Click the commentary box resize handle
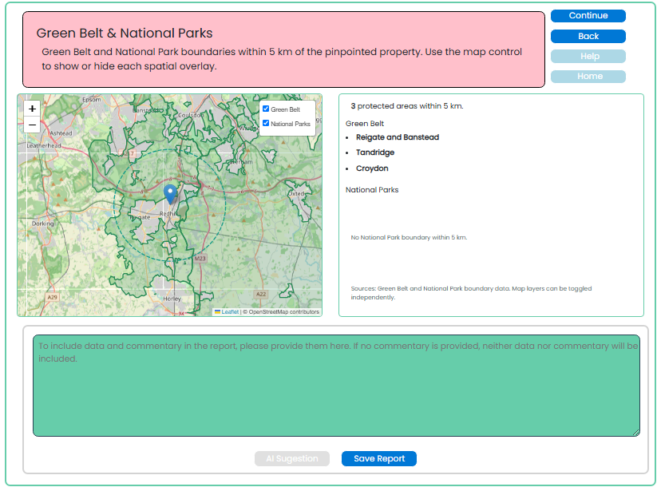The image size is (657, 487). [x=636, y=433]
